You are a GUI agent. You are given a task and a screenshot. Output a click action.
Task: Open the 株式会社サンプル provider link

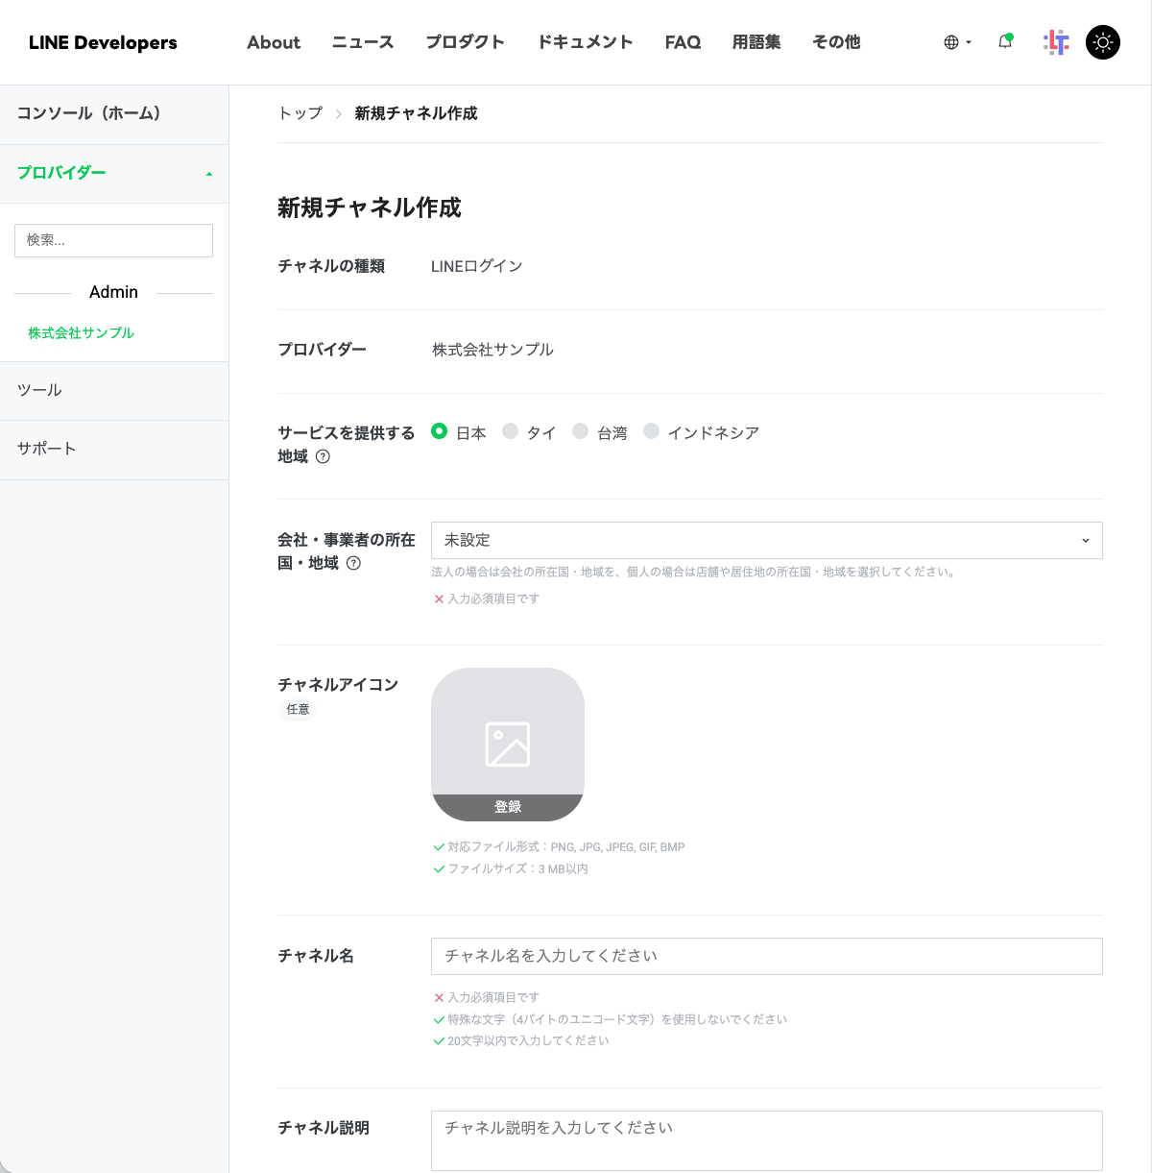point(81,333)
